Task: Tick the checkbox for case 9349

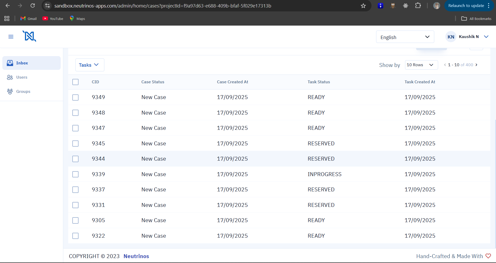Action: 75,97
